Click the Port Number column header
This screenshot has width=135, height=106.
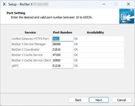tap(62, 32)
